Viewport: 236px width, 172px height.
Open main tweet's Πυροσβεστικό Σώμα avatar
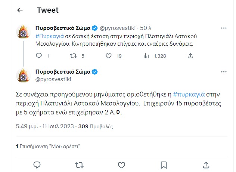tap(24, 75)
